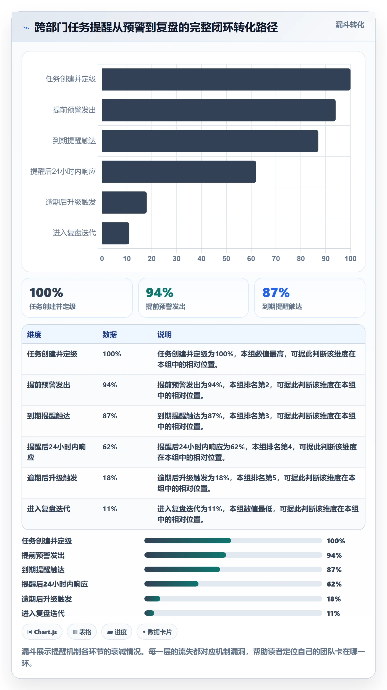Click the 漏斗转化 tag in header
This screenshot has height=690, width=387.
click(x=350, y=25)
